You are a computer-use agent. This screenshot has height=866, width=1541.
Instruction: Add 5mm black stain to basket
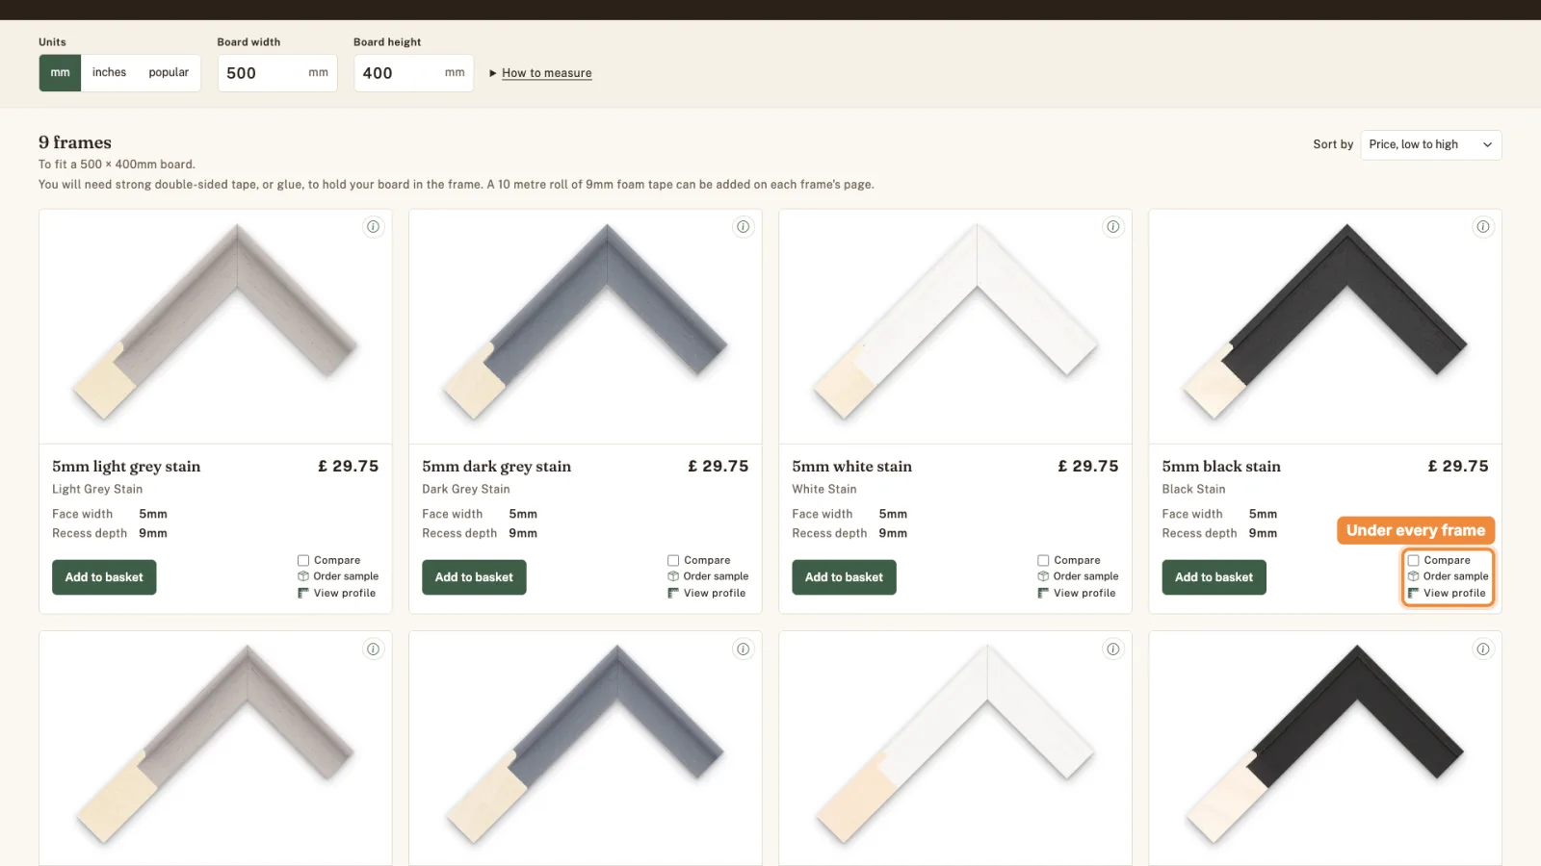tap(1214, 577)
